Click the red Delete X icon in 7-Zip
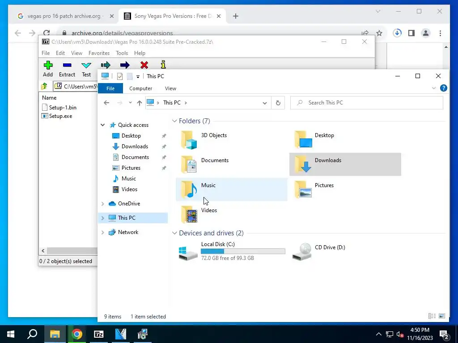 click(144, 65)
